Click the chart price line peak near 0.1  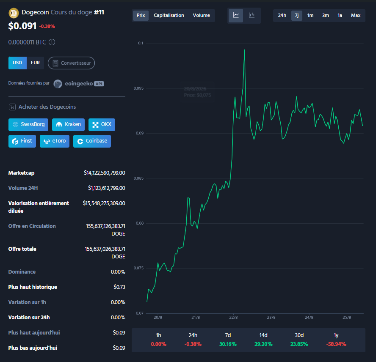pyautogui.click(x=244, y=50)
